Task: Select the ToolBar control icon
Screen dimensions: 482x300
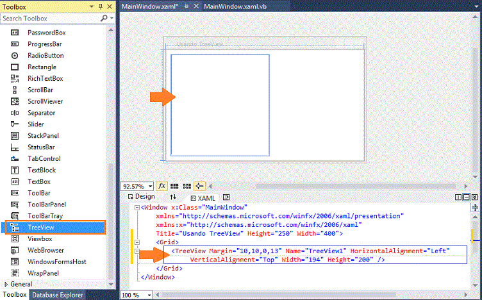Action: pos(15,193)
